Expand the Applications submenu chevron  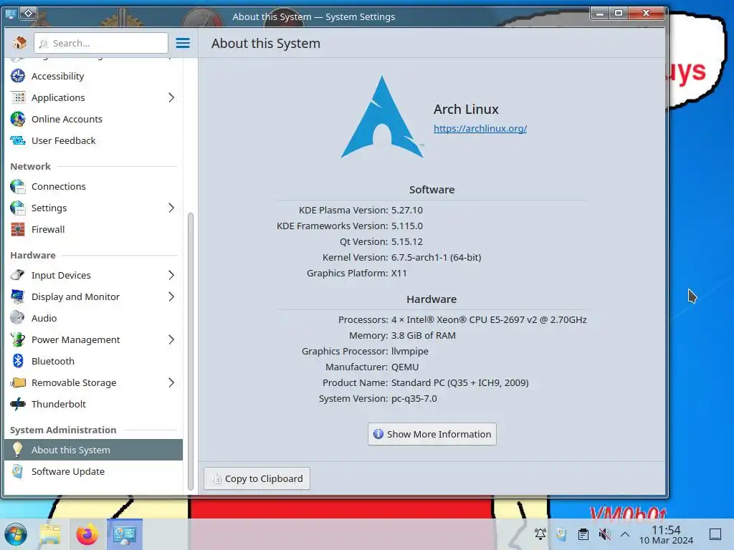click(171, 97)
